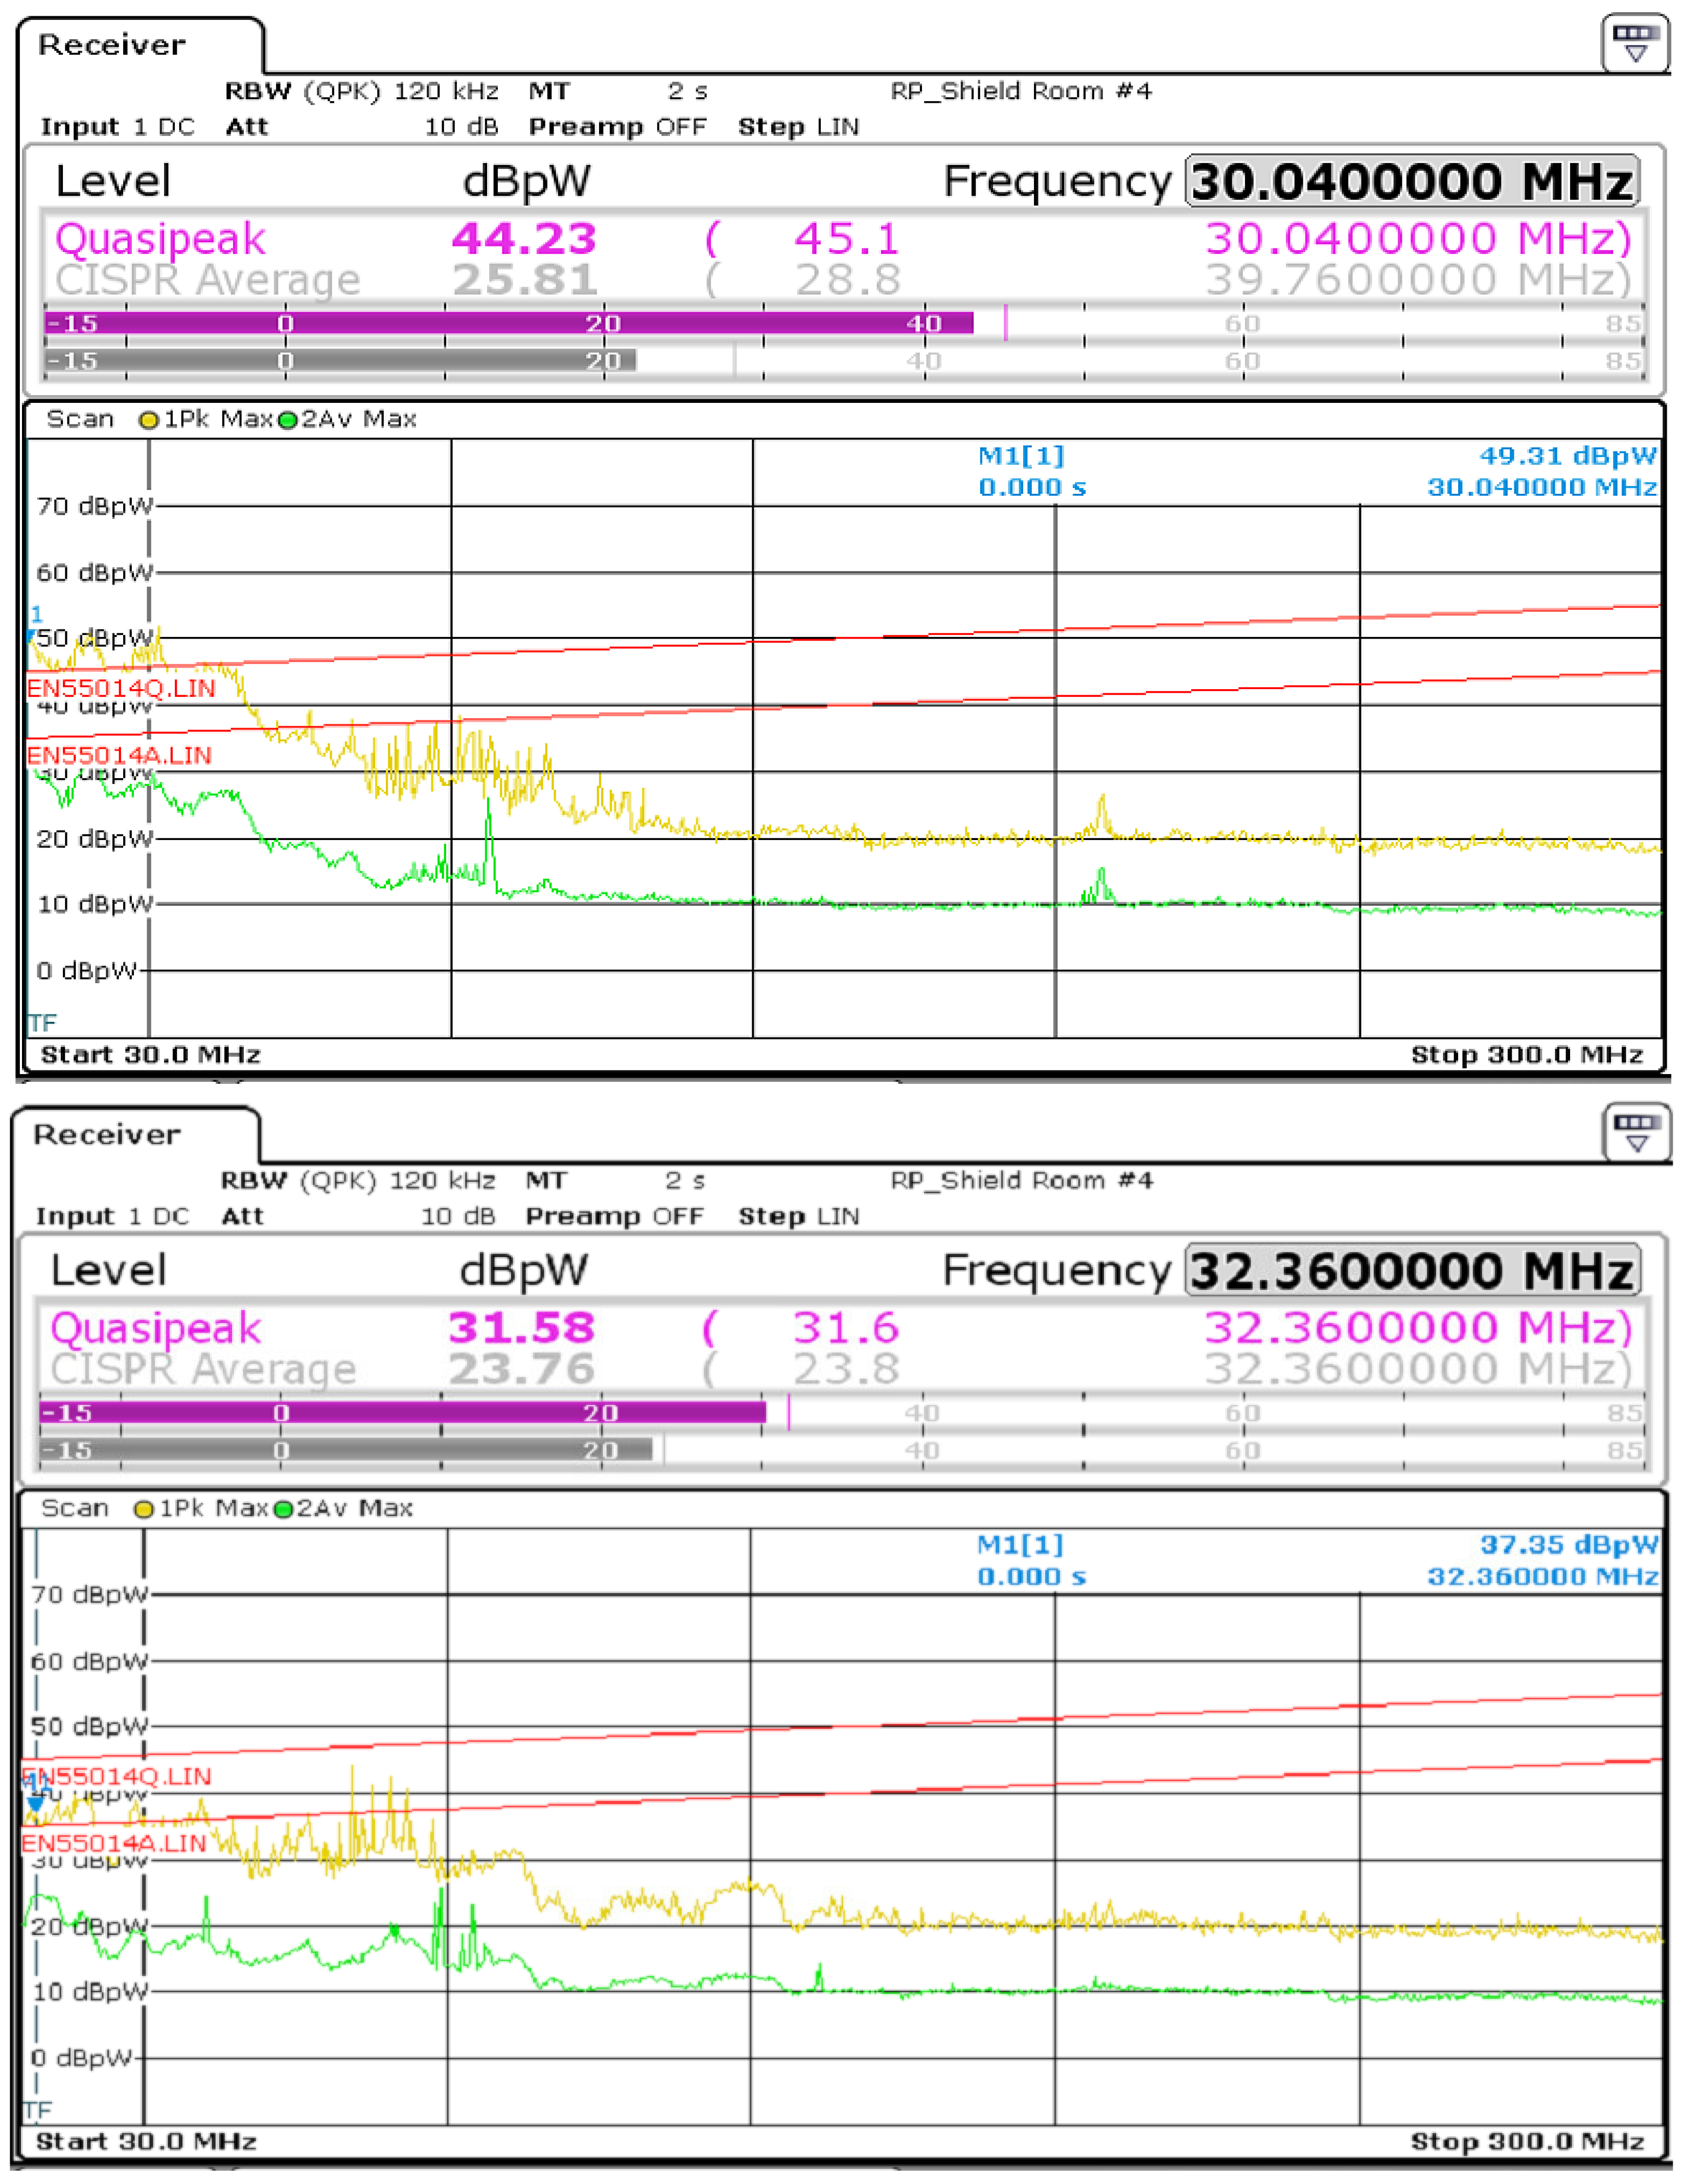Click the upper Input 1 DC setting
The height and width of the screenshot is (2184, 1684).
(x=117, y=127)
